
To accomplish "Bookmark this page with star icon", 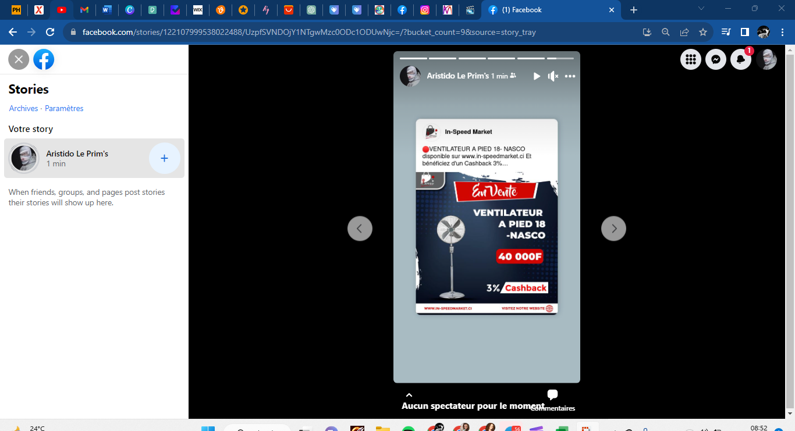I will click(703, 32).
